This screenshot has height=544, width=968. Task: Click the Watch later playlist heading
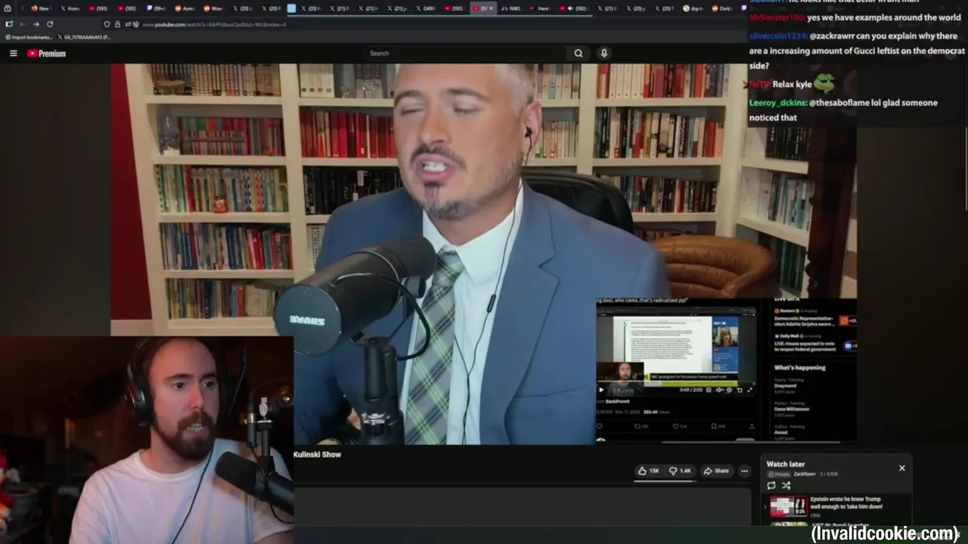point(786,464)
